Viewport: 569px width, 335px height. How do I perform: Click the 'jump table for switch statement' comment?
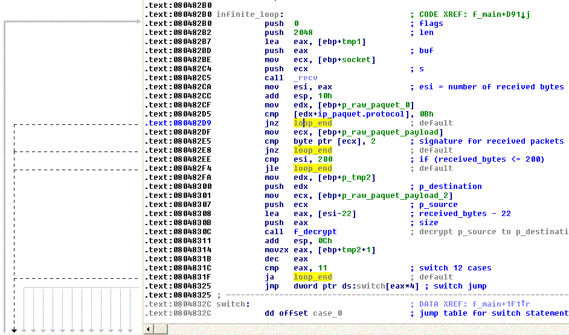coord(493,313)
